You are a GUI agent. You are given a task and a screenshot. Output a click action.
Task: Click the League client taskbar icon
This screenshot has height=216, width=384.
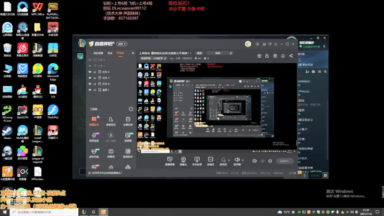pyautogui.click(x=84, y=212)
